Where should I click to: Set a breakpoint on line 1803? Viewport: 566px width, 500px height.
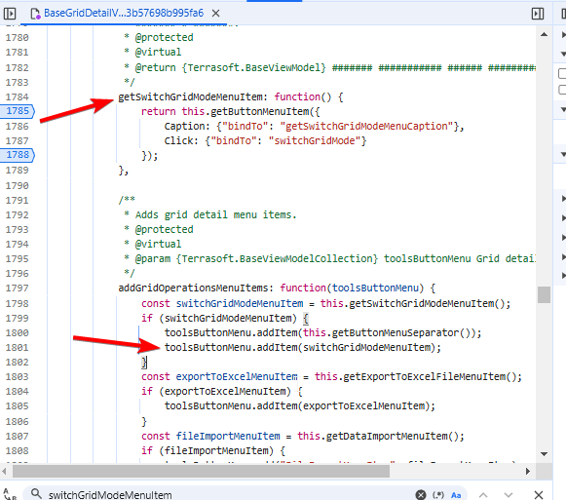pyautogui.click(x=17, y=377)
